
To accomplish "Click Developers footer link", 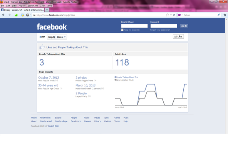I will (x=75, y=121).
